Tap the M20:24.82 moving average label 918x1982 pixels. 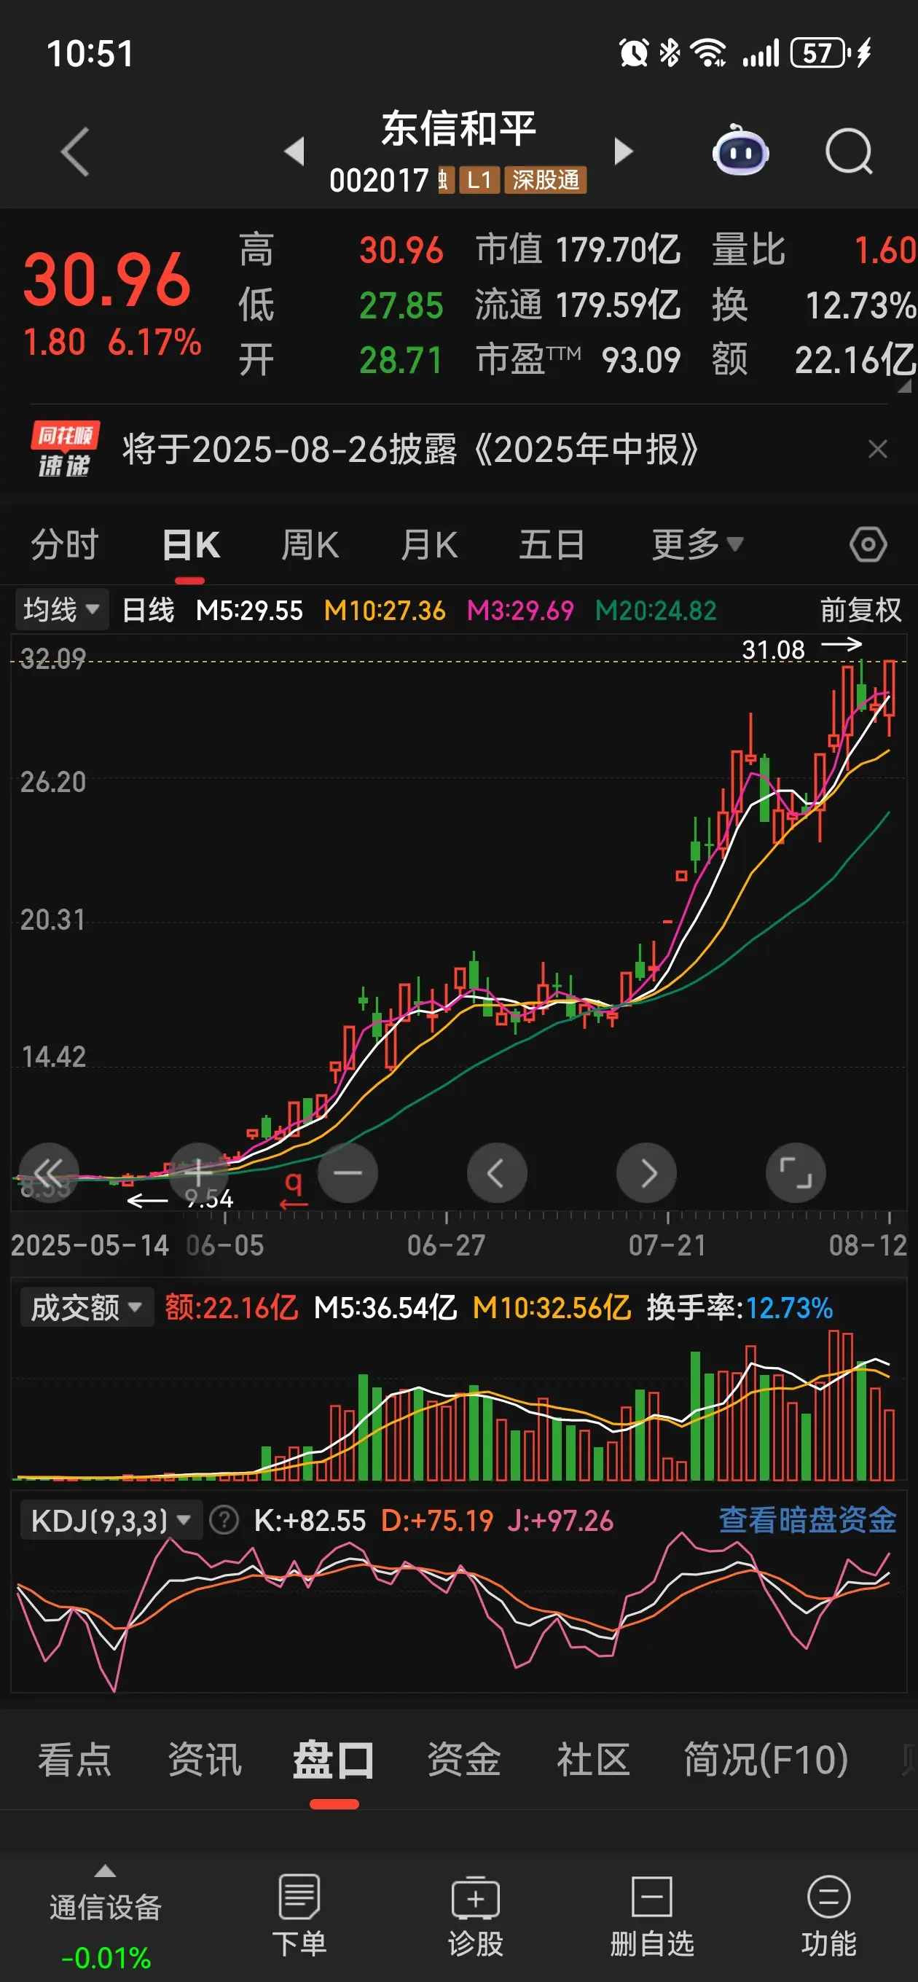[x=656, y=610]
